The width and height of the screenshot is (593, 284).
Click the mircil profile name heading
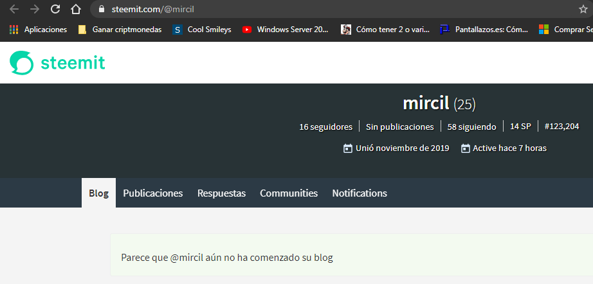click(426, 103)
